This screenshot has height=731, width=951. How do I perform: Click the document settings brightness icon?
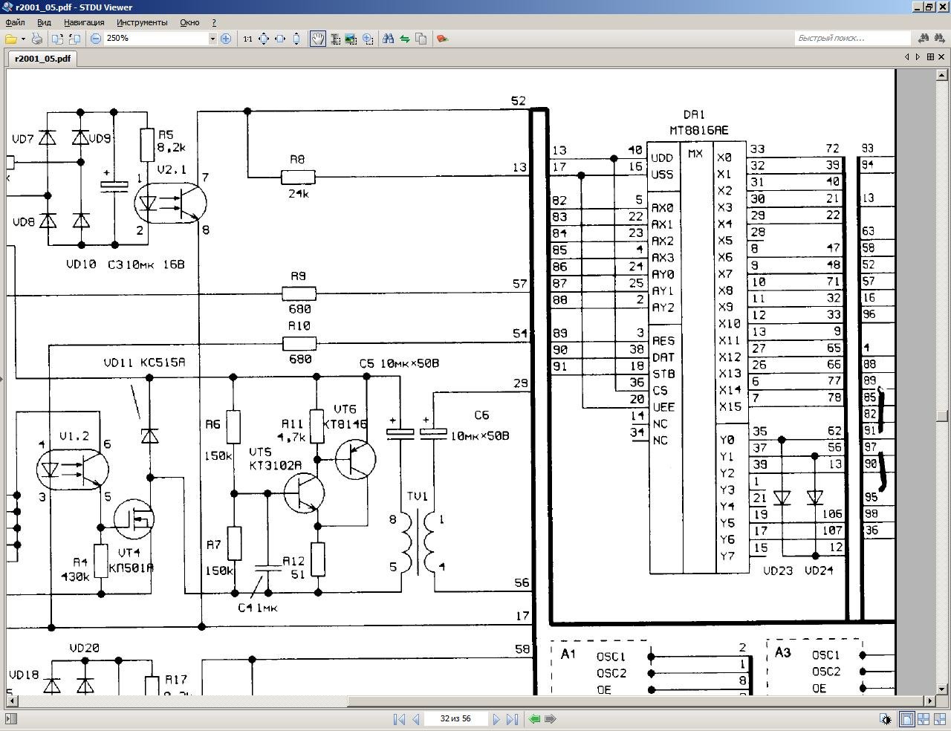(x=886, y=719)
